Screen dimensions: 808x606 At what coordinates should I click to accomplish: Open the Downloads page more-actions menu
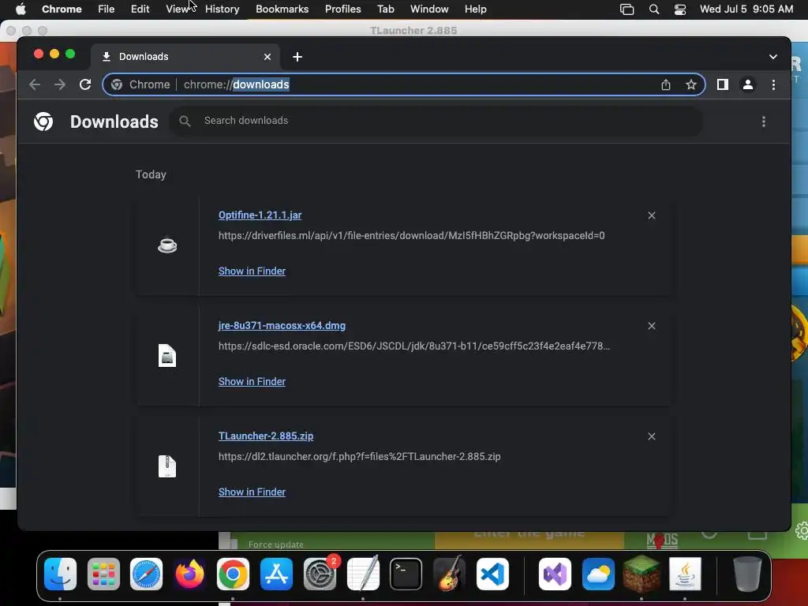(763, 122)
